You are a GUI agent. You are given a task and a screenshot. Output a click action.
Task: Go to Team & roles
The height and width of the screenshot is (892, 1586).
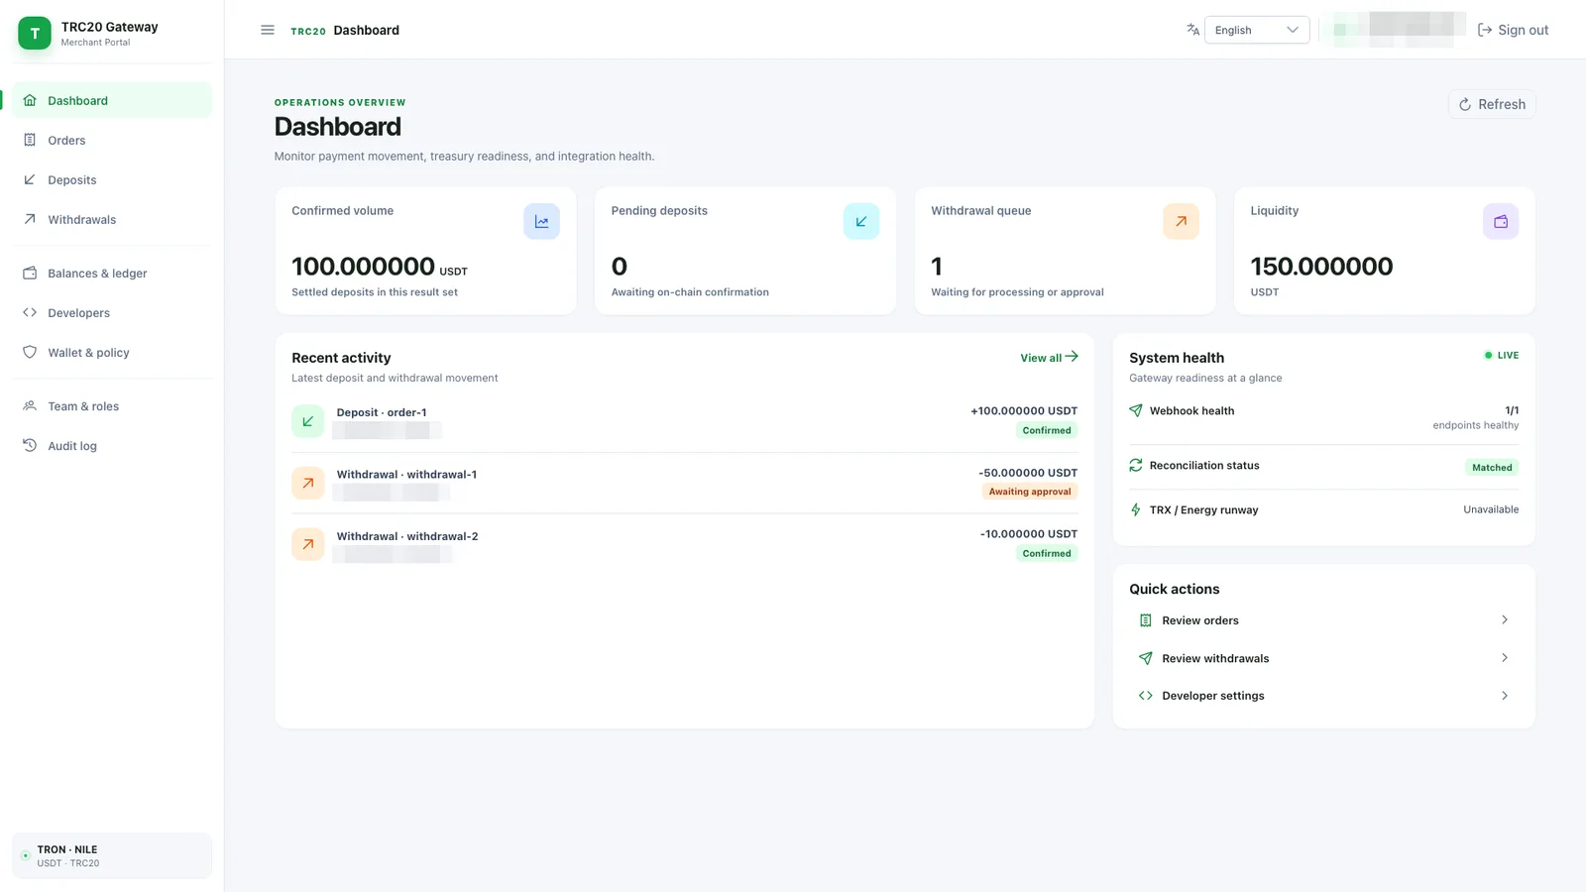(112, 405)
